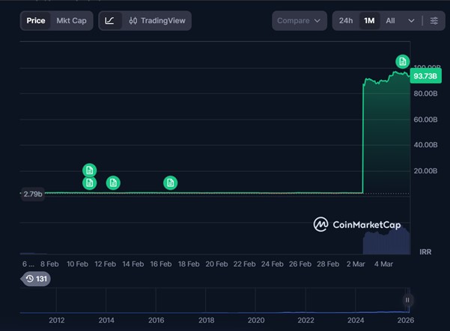The height and width of the screenshot is (331, 450).
Task: Open news marker at the March peak
Action: click(402, 61)
